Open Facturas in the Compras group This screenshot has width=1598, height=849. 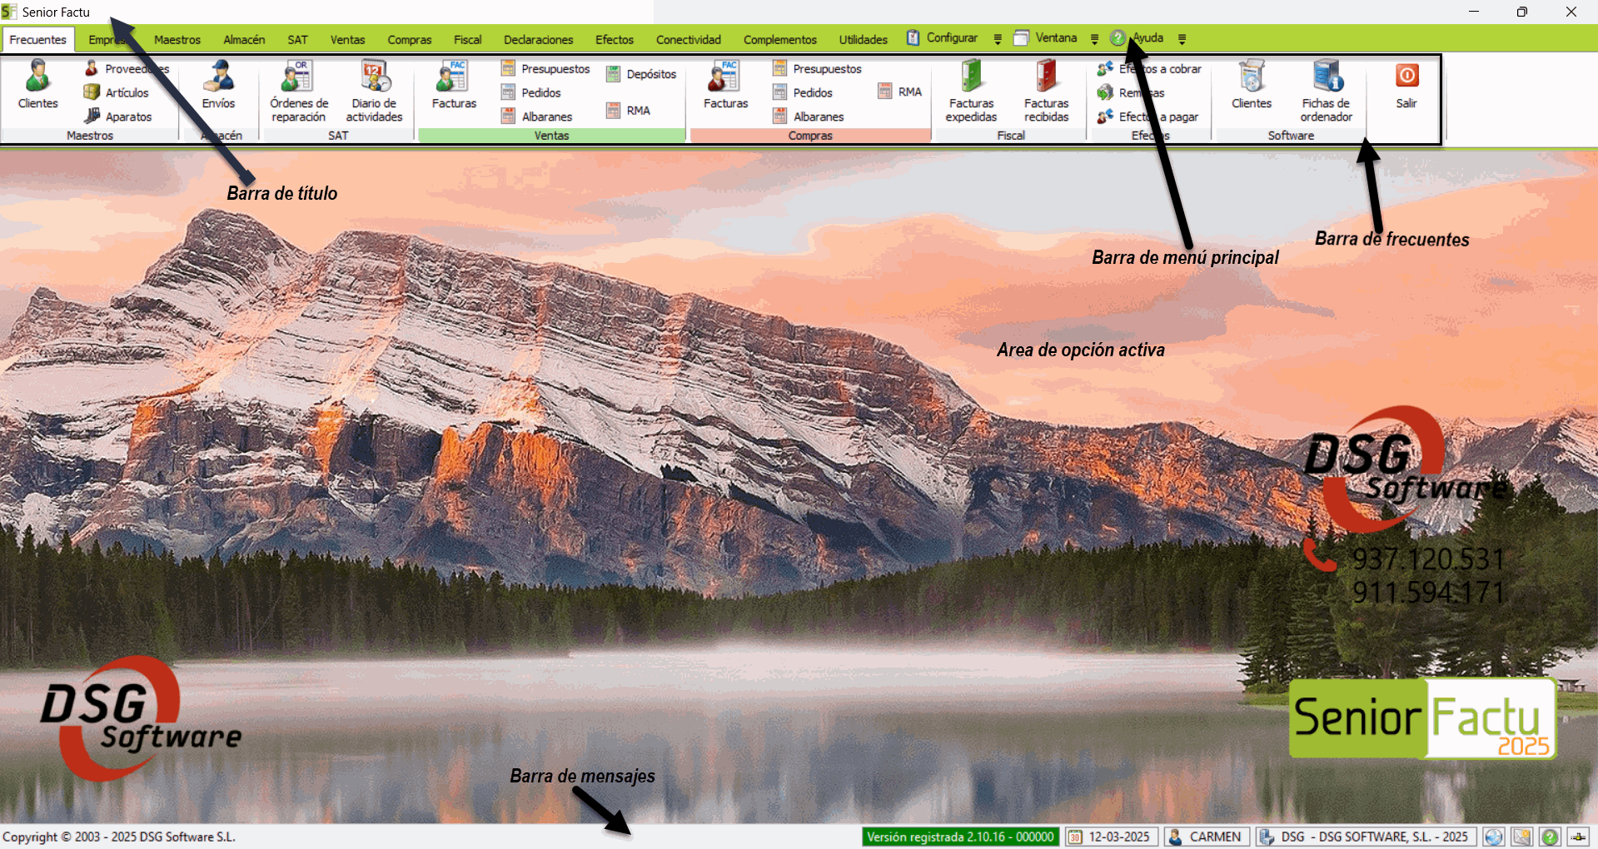point(725,85)
